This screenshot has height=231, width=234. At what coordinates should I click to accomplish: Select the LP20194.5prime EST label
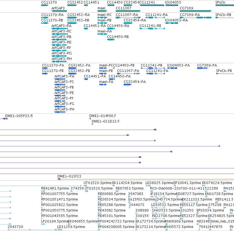click(55, 221)
